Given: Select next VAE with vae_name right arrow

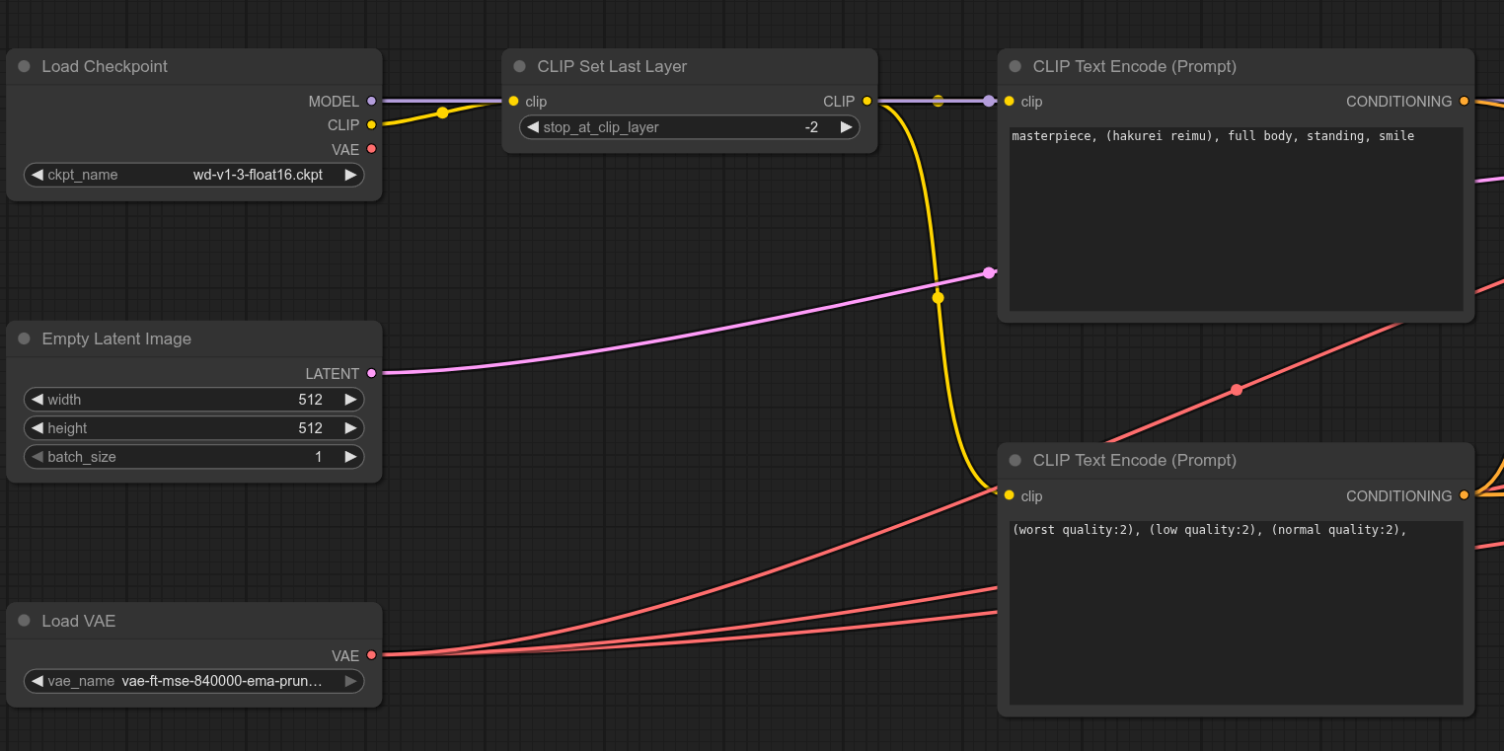Looking at the screenshot, I should (350, 681).
